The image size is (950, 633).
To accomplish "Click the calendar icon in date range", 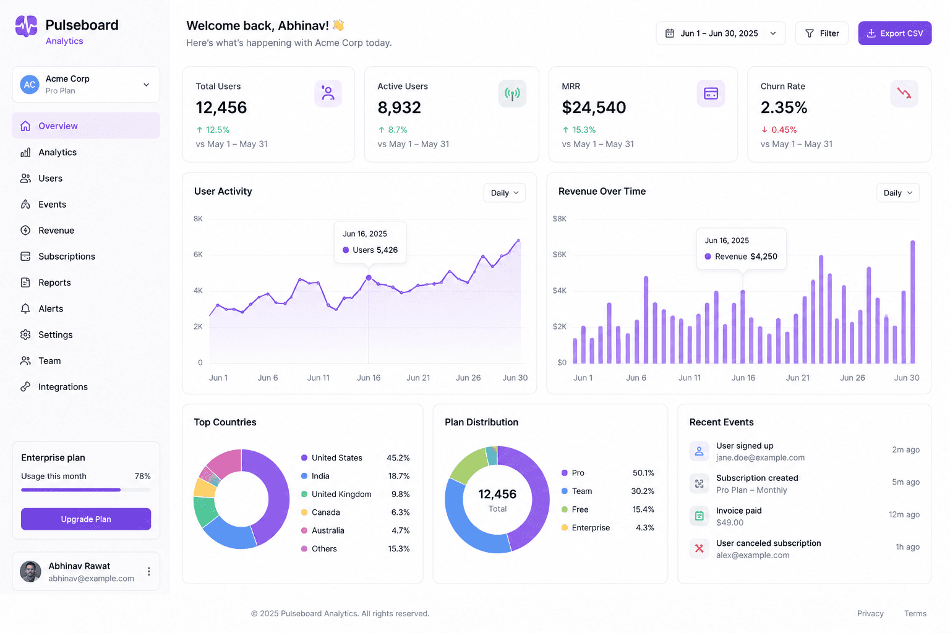I will [670, 33].
